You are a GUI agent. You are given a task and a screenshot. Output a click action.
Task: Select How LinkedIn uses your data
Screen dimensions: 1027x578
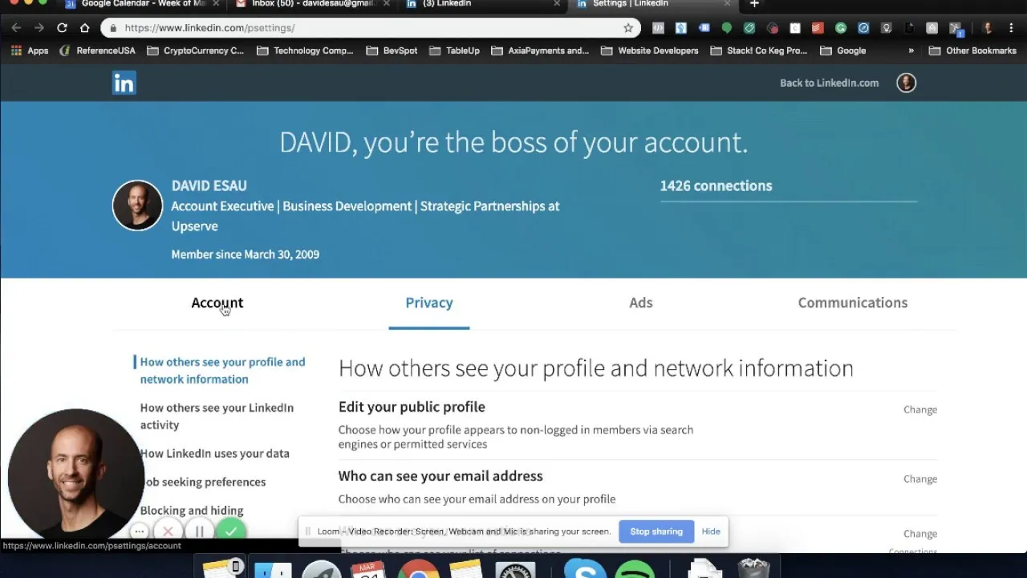214,454
